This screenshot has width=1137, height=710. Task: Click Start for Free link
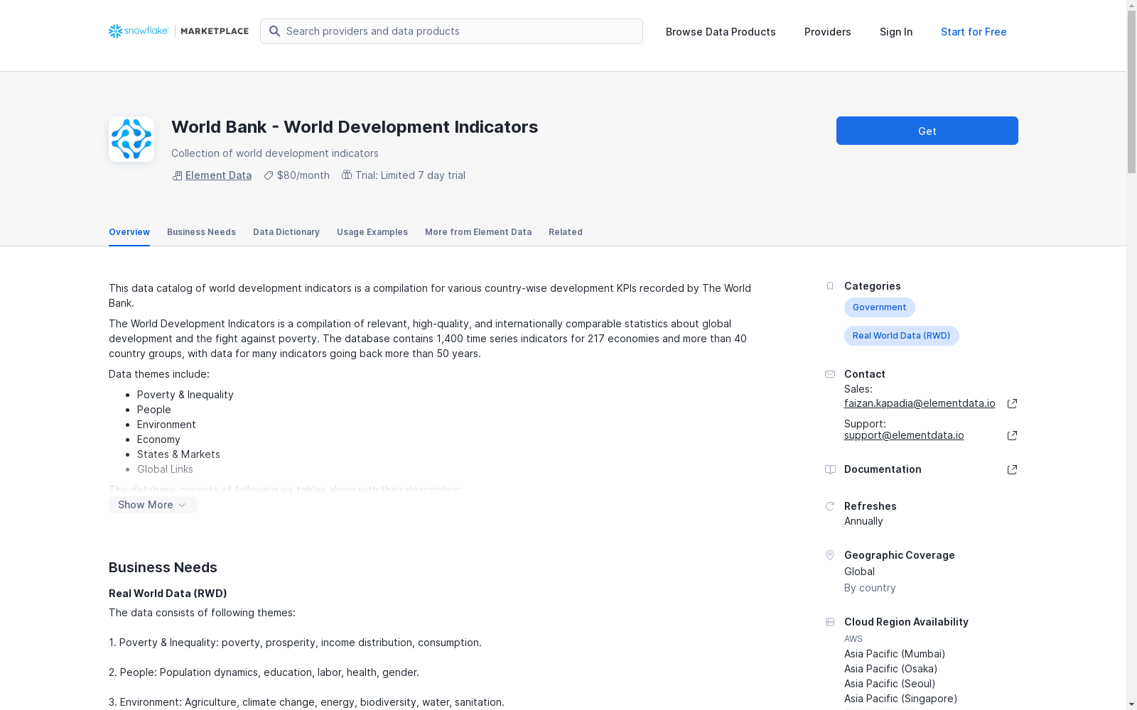click(x=974, y=32)
